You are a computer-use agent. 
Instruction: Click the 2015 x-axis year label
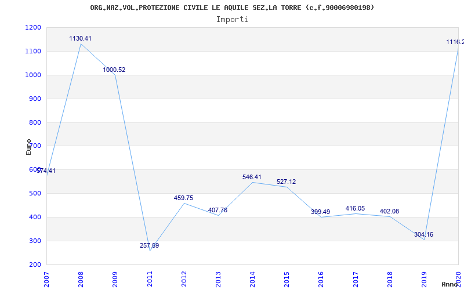point(287,280)
